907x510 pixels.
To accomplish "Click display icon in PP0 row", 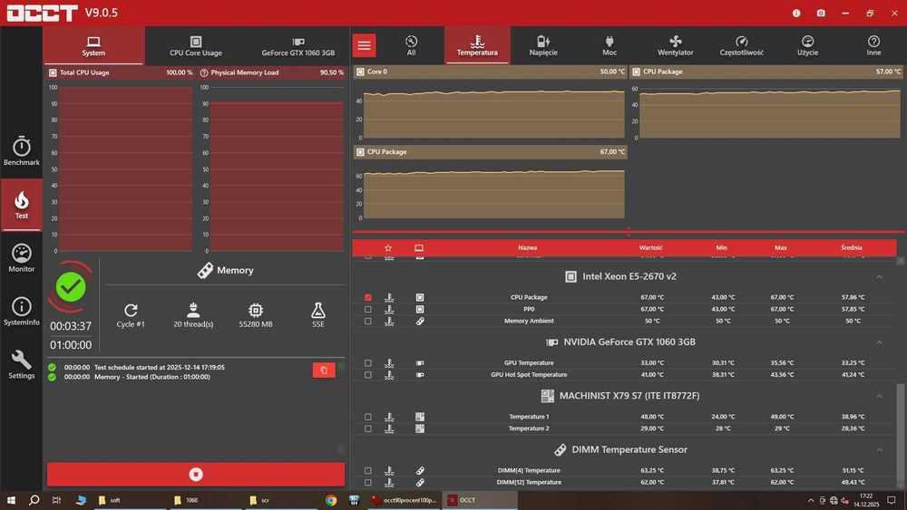I will (x=420, y=309).
